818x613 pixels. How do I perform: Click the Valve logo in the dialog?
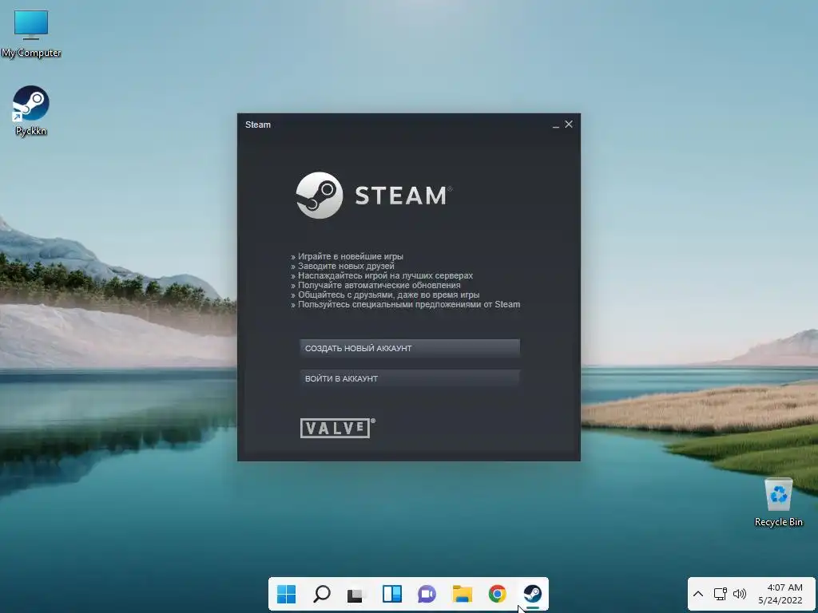pos(338,428)
